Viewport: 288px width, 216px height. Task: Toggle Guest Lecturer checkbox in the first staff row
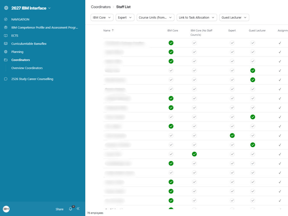(253, 43)
